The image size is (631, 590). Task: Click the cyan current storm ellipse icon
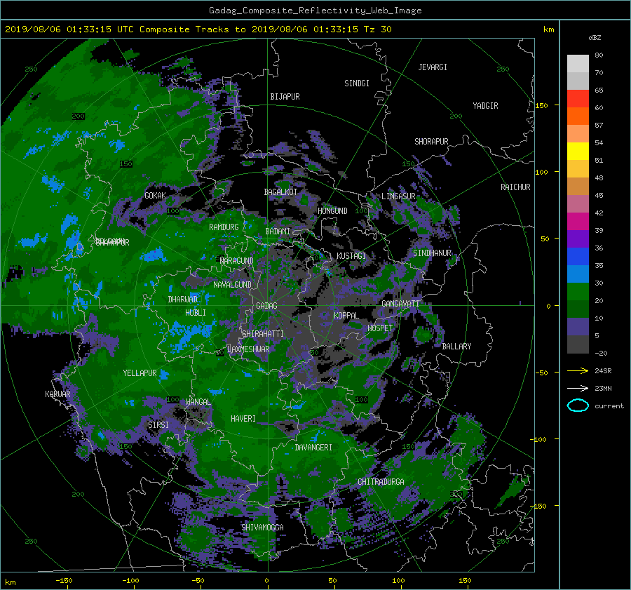tap(578, 405)
